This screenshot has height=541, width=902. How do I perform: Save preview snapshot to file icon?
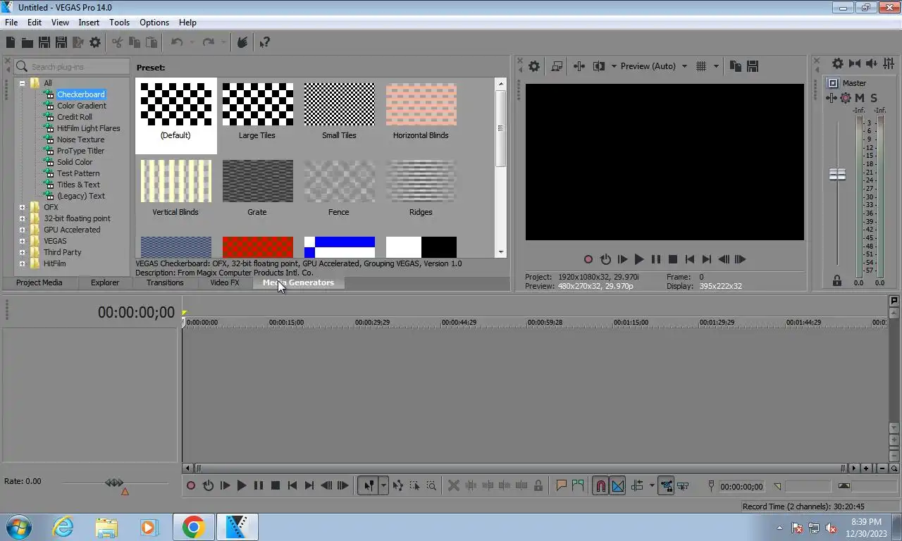pos(753,66)
